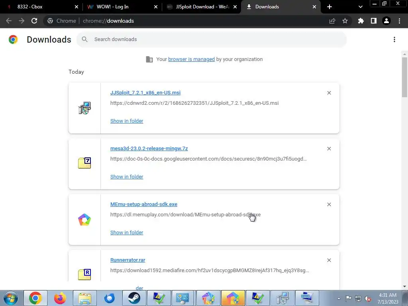Open the tab search dropdown arrow
This screenshot has width=408, height=306.
tap(360, 7)
